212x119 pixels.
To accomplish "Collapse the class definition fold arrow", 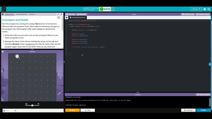I will pyautogui.click(x=68, y=24).
